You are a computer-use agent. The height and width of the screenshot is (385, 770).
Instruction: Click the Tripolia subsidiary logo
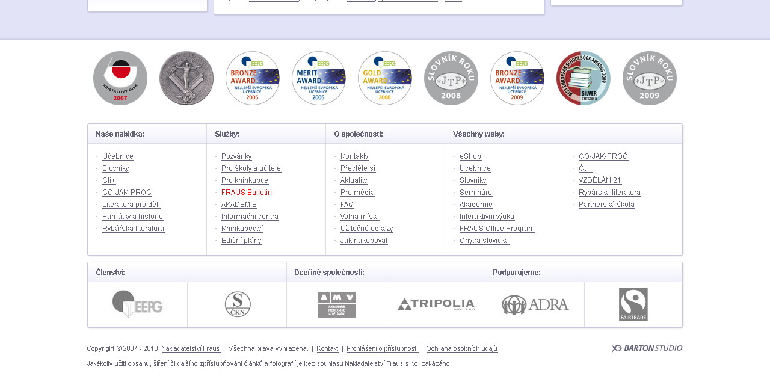click(436, 304)
